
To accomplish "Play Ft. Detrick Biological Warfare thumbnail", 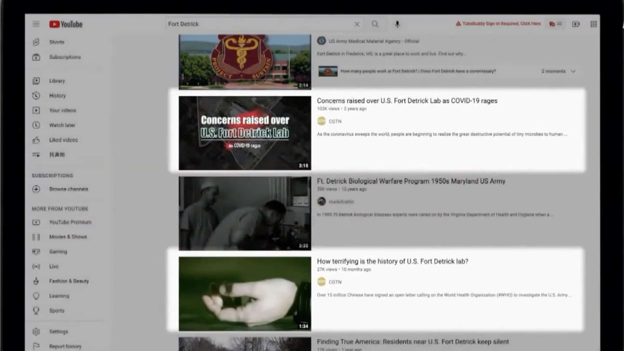I will coord(245,214).
